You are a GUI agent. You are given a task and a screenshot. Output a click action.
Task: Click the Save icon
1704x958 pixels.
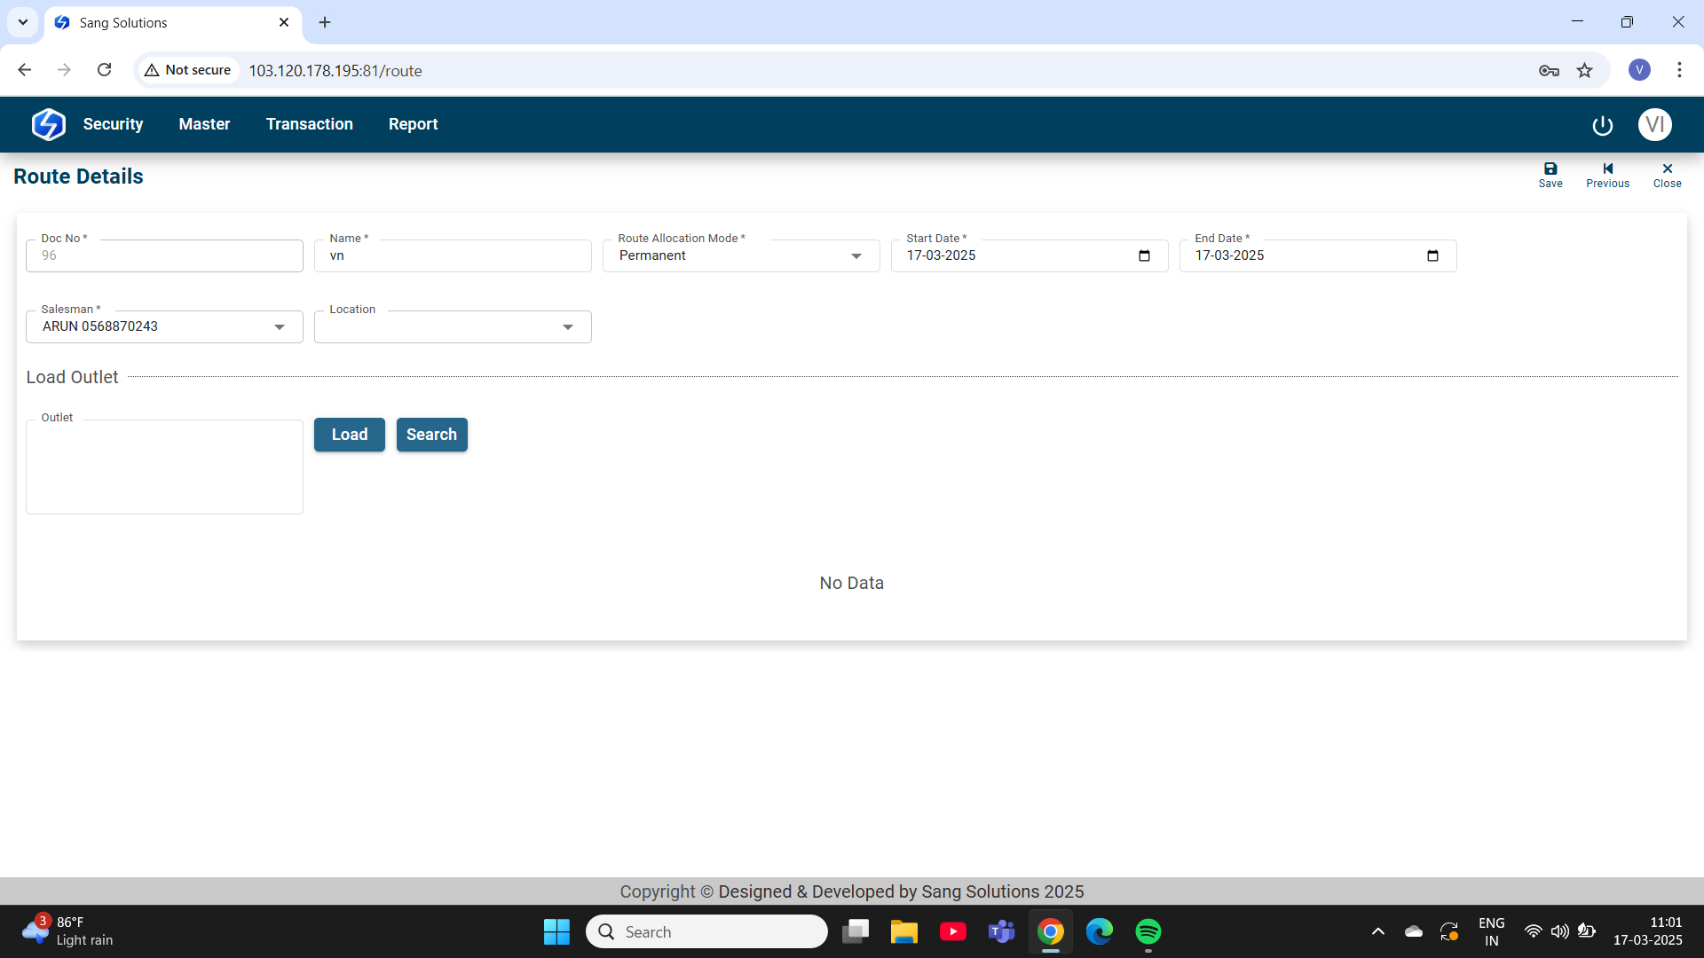click(x=1550, y=175)
